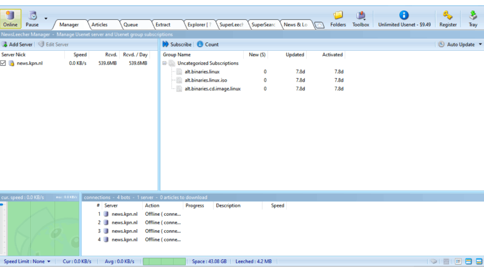Click the small new tab icon after News & Log
Viewport: 484px width, 272px height.
point(320,25)
